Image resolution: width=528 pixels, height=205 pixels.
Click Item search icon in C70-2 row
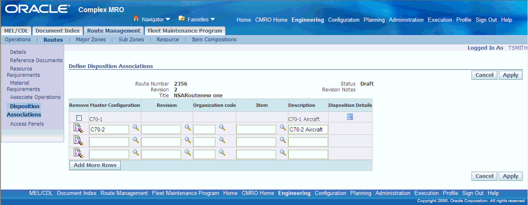click(x=283, y=127)
